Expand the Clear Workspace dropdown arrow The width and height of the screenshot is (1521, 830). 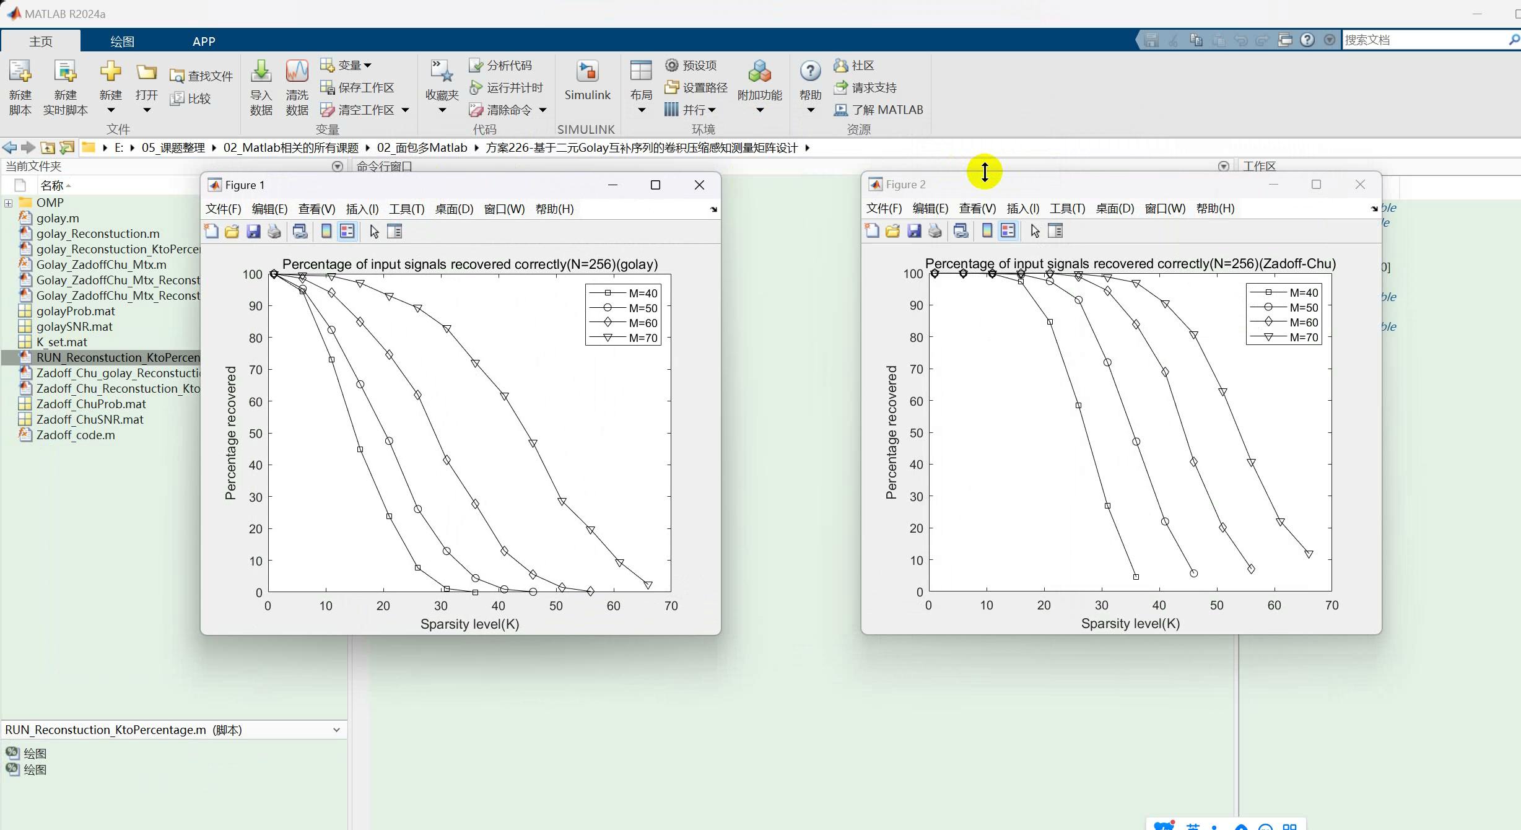[406, 110]
